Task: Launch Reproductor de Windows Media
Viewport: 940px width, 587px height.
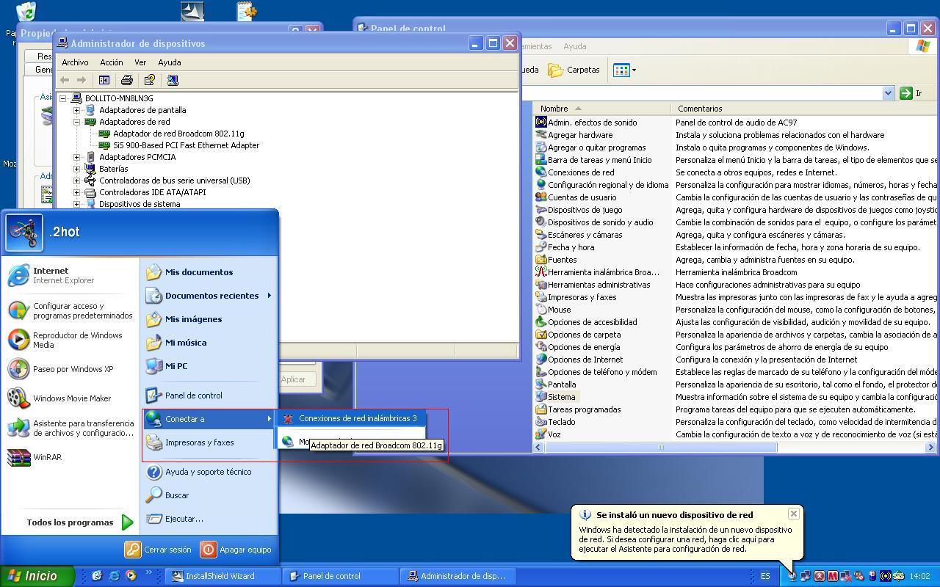Action: click(70, 340)
